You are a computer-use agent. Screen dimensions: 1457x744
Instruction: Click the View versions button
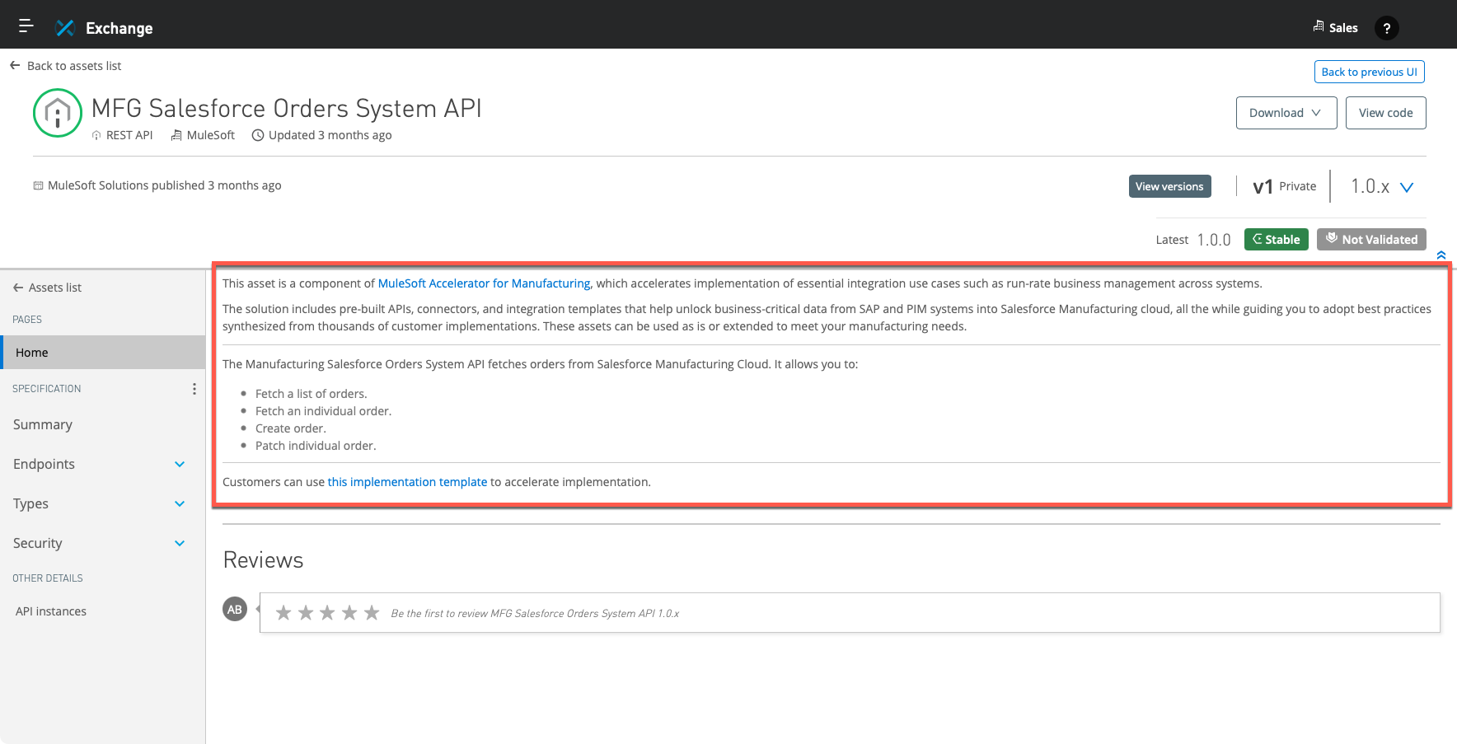(x=1169, y=186)
